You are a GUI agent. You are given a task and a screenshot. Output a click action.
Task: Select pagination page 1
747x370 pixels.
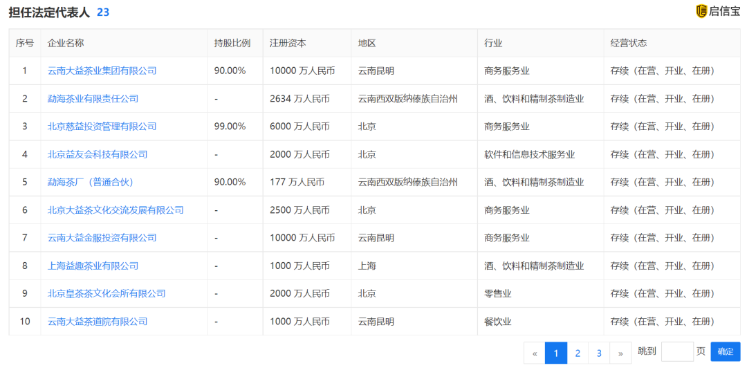coord(556,353)
